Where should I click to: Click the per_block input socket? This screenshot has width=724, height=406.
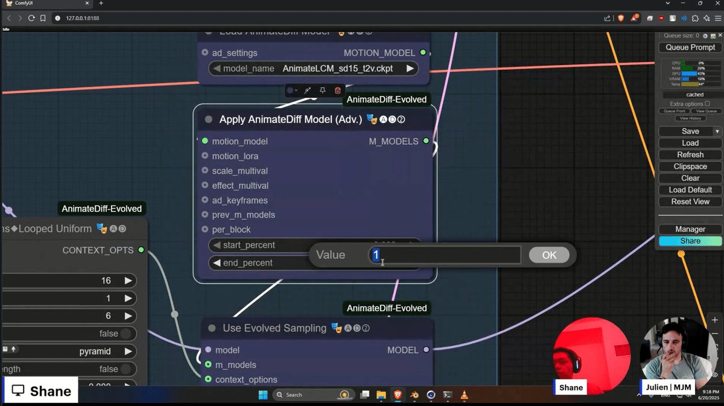click(x=205, y=229)
